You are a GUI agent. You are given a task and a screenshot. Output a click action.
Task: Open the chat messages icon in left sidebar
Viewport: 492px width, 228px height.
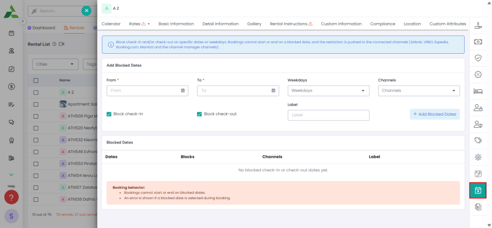(12, 122)
